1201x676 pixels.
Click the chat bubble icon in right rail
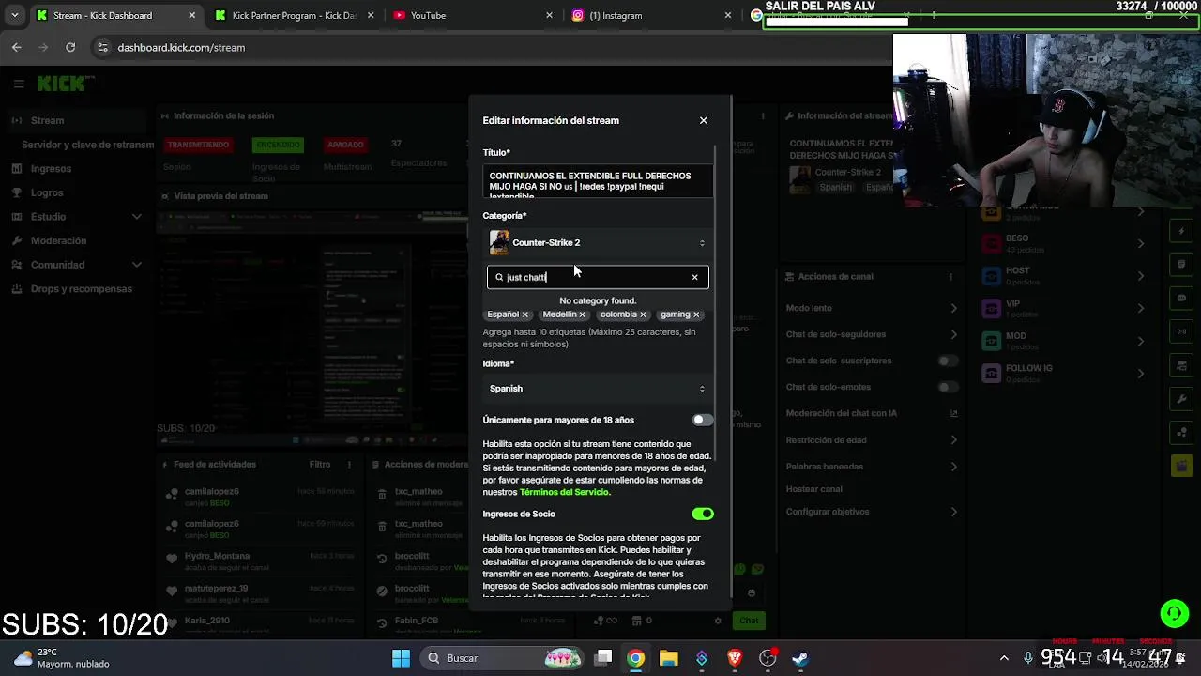click(1181, 298)
